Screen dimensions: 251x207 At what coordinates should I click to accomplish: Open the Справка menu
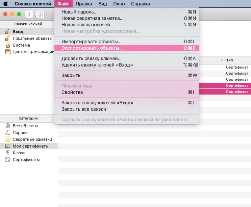pyautogui.click(x=141, y=4)
